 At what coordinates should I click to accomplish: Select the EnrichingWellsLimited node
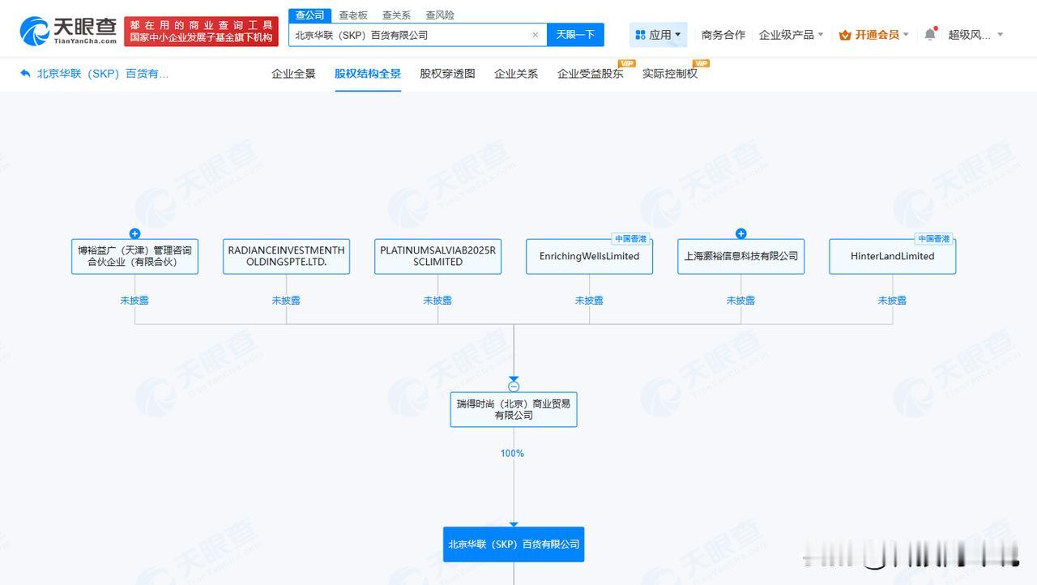point(589,256)
